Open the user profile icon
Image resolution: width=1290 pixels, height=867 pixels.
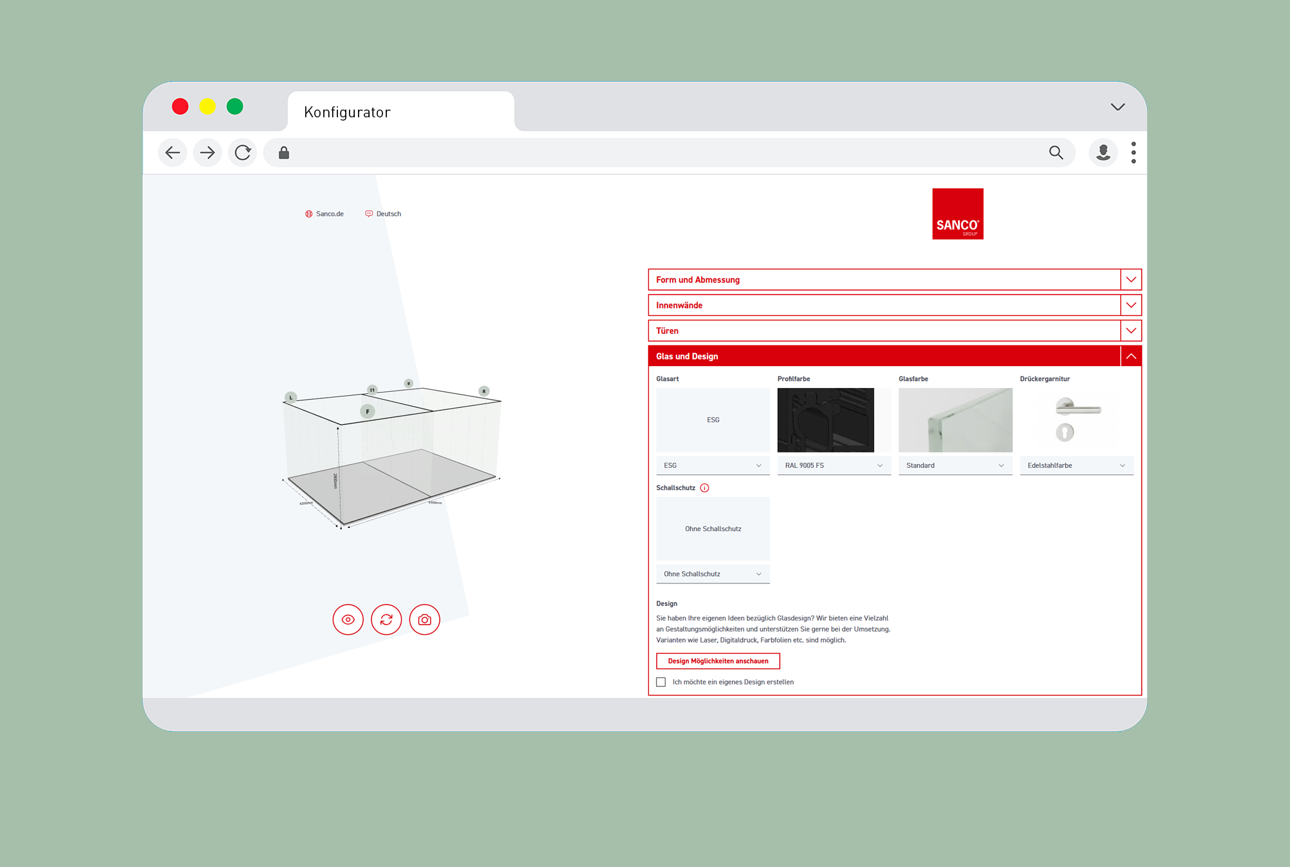pos(1103,153)
